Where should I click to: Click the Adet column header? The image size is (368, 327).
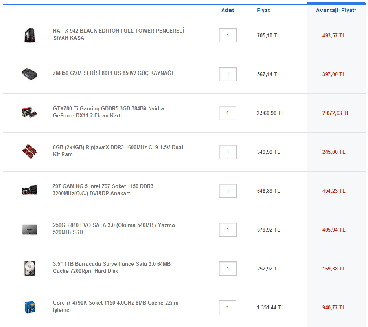pyautogui.click(x=228, y=10)
